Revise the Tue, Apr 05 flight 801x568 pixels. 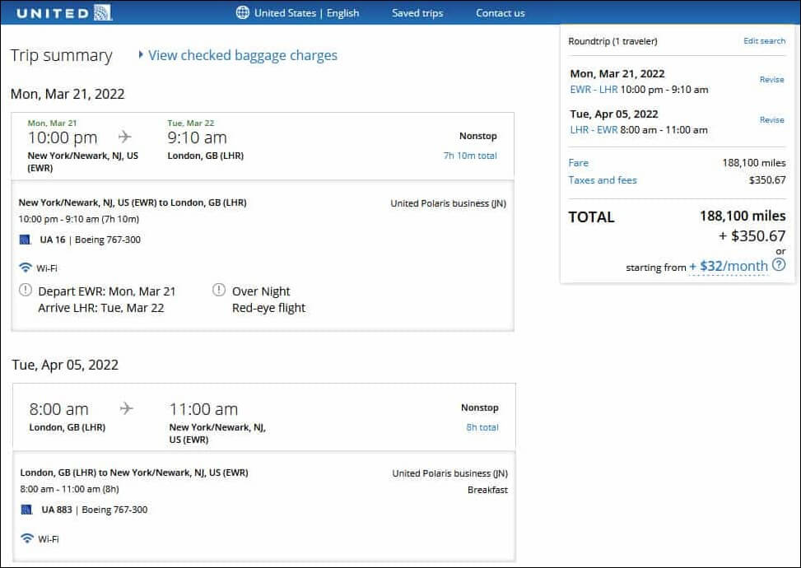tap(771, 119)
